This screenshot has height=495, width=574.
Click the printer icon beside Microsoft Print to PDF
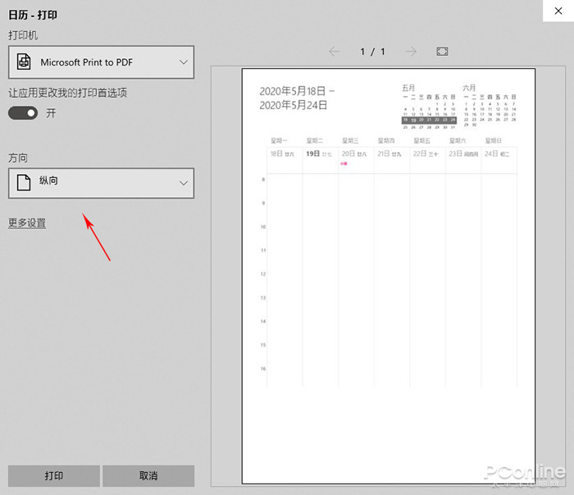pos(24,62)
